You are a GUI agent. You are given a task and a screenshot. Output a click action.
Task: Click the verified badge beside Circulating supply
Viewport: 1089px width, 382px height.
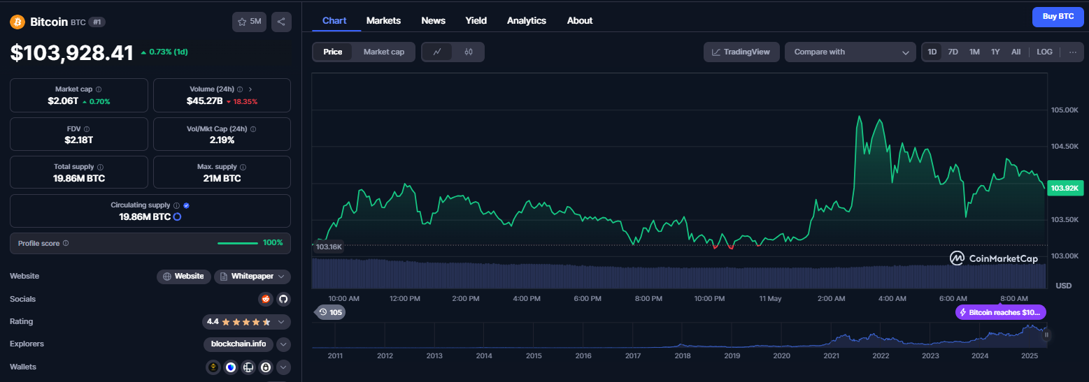coord(186,205)
